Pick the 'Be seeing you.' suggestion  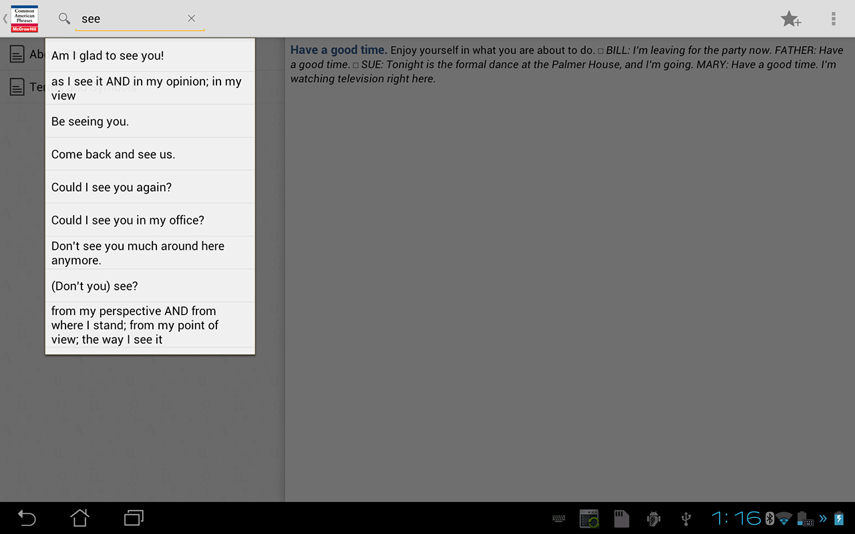point(150,121)
